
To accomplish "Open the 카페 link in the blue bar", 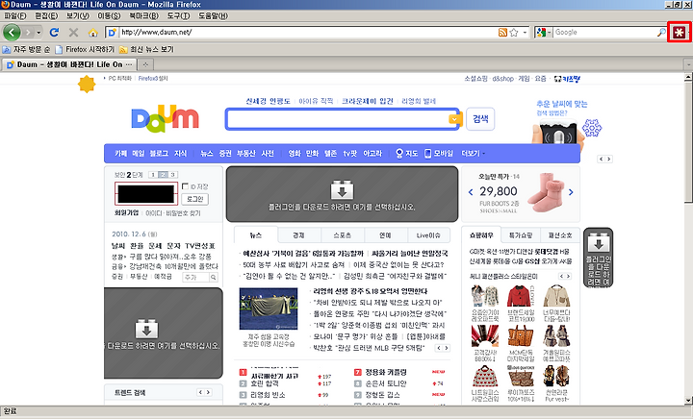I will click(120, 154).
